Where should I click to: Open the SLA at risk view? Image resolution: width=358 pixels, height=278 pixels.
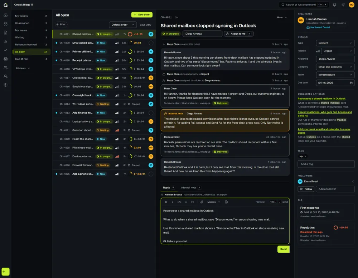(x=31, y=59)
